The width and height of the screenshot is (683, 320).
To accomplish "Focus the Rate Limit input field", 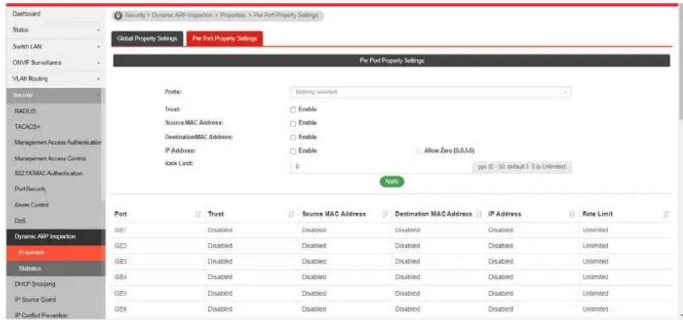I will [381, 167].
